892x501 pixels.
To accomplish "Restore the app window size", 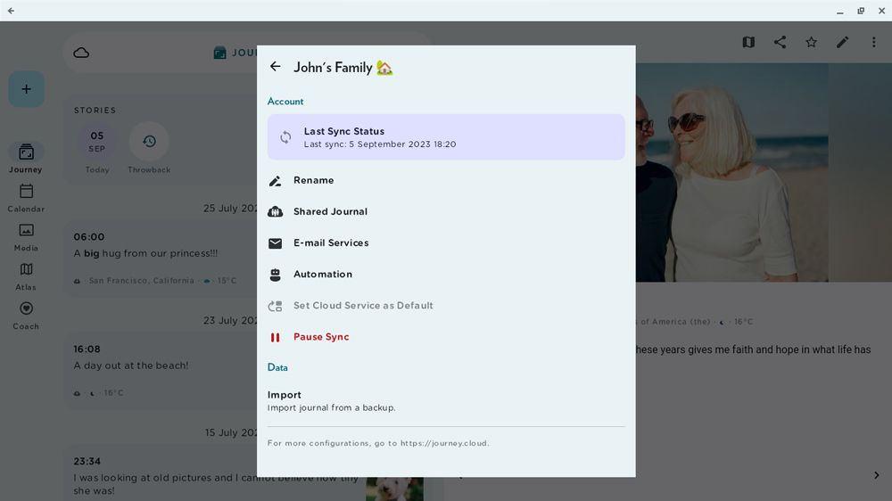I will [861, 11].
